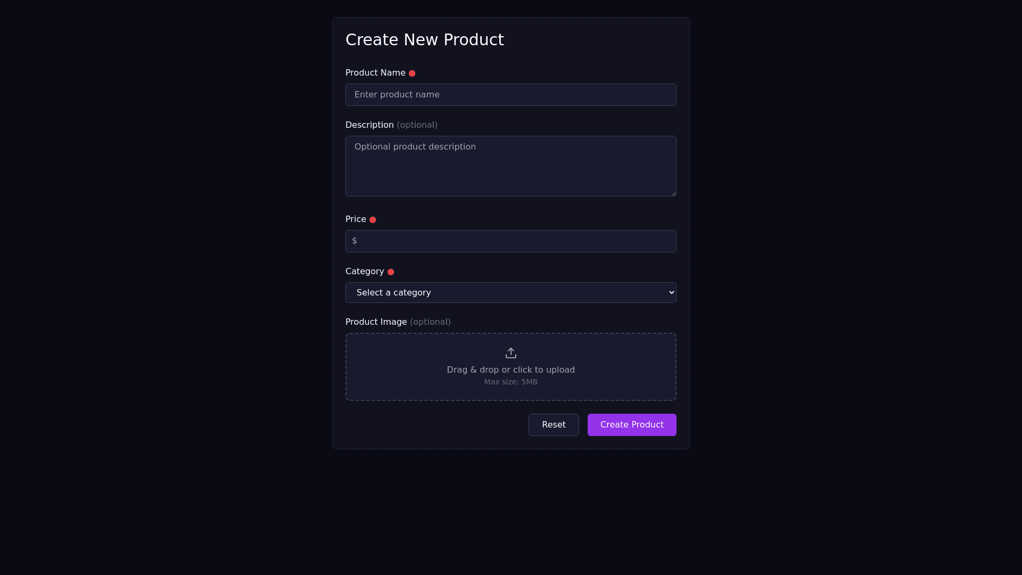Click the Product Name label
This screenshot has height=575, width=1022.
[x=375, y=73]
